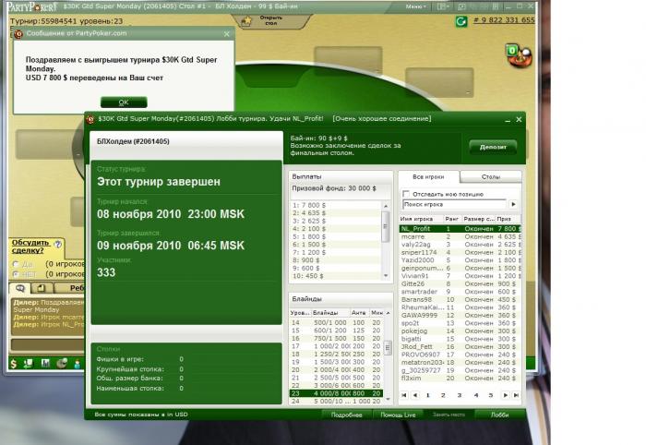Switch to the Столы tab
The width and height of the screenshot is (646, 445).
coord(491,176)
